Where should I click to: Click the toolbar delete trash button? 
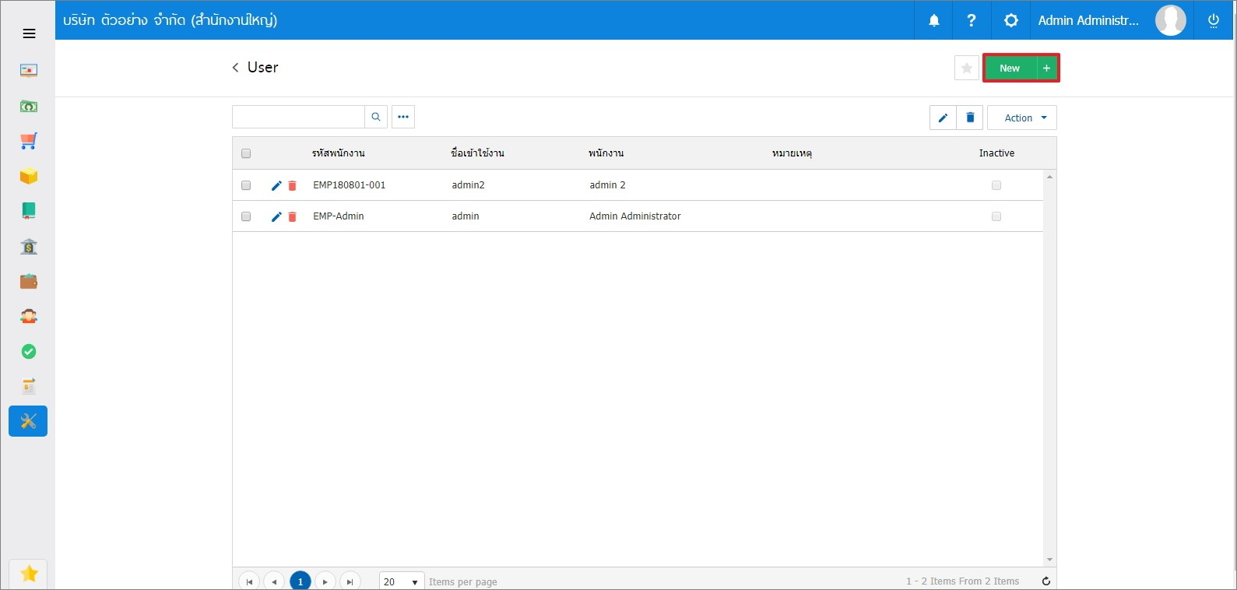click(970, 118)
